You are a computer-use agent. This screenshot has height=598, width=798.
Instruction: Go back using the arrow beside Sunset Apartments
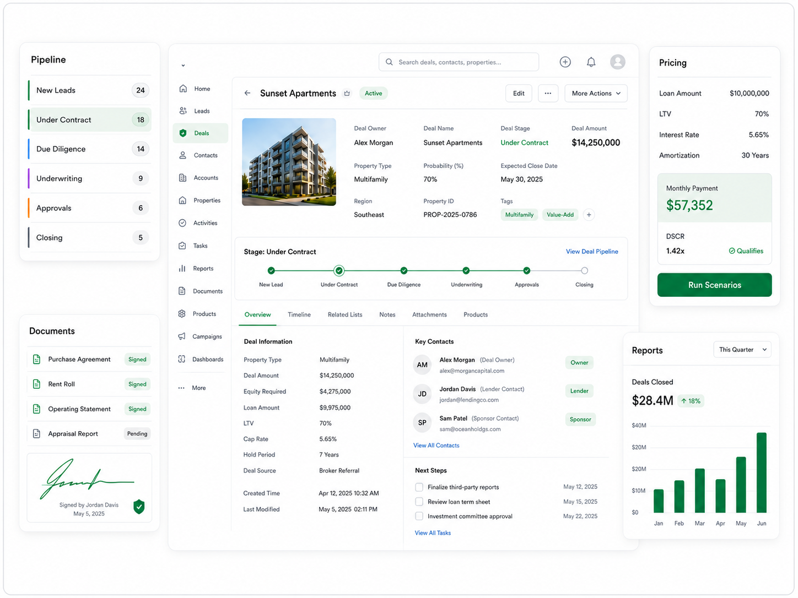(x=247, y=93)
